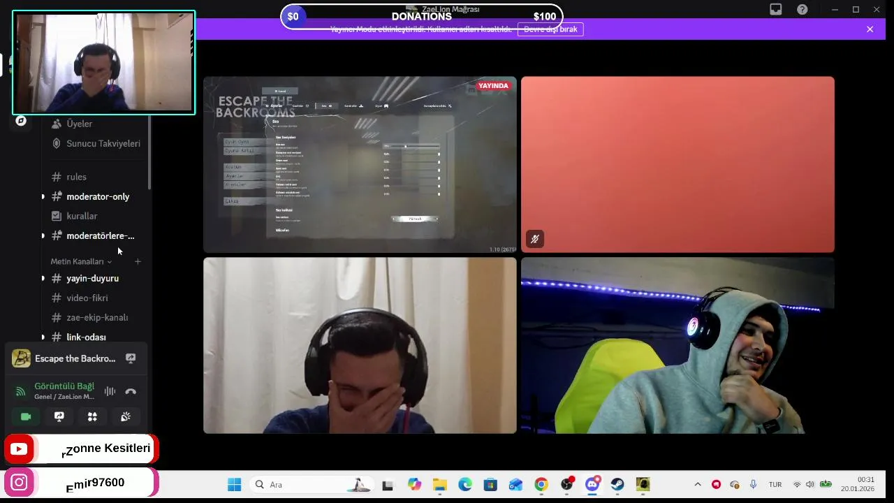Open the Escape the Backrooms game icon
The image size is (894, 503).
click(x=21, y=358)
